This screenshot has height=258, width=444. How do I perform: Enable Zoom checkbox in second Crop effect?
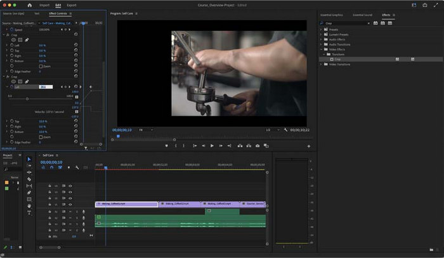41,137
